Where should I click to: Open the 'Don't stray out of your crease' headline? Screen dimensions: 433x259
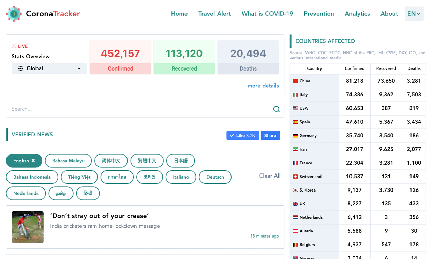coord(100,216)
